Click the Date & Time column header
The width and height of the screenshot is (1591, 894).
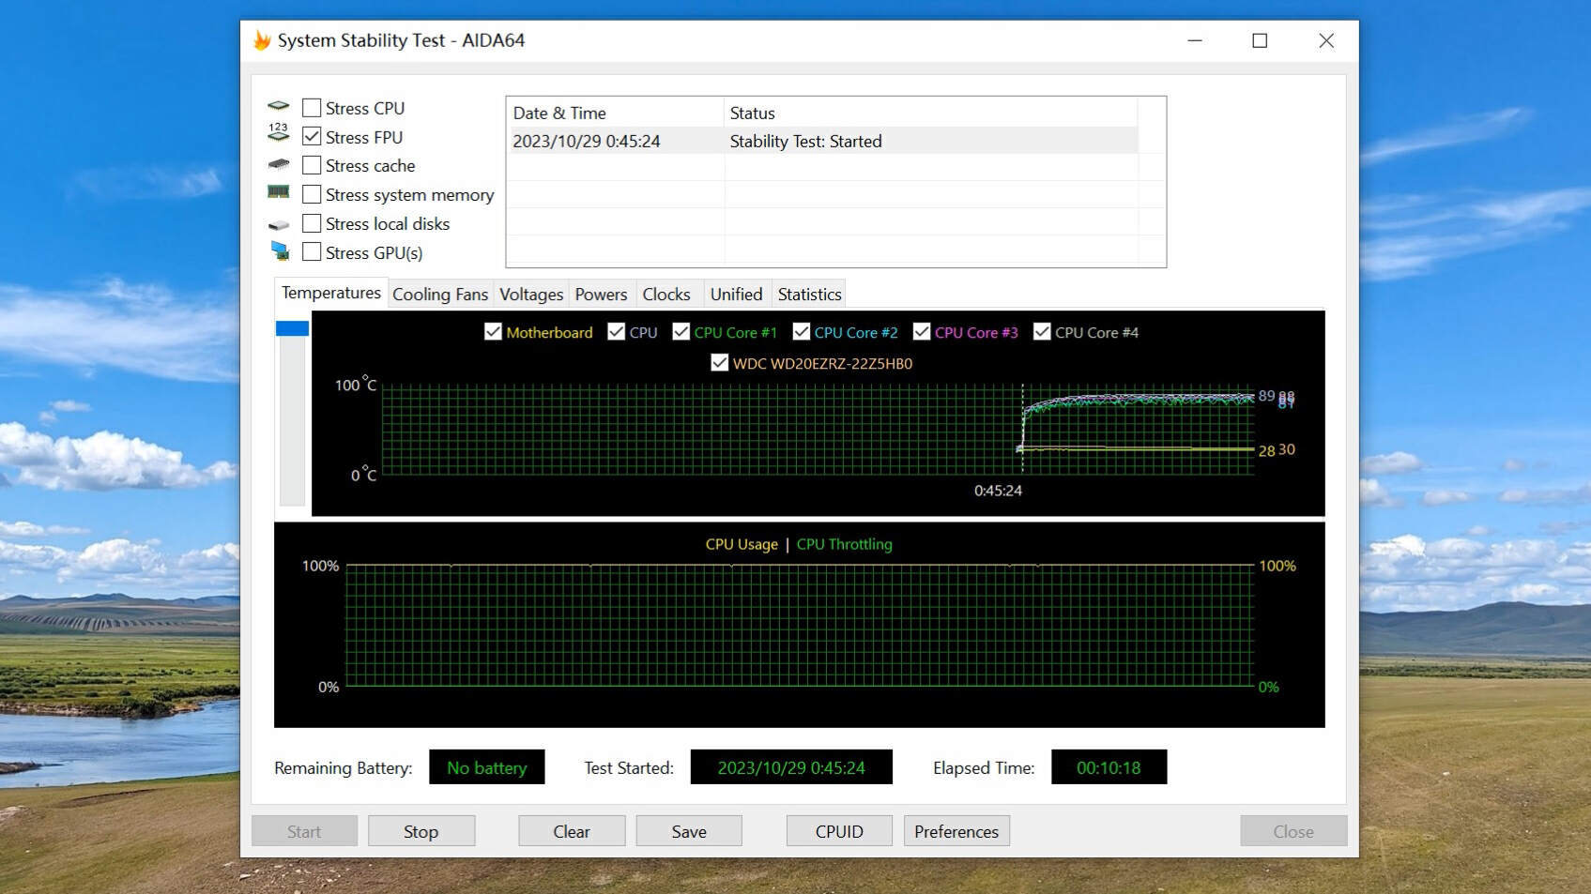point(615,113)
